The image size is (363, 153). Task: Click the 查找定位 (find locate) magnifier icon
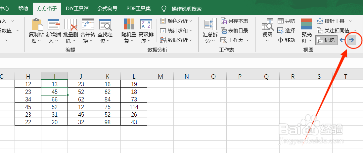[105, 25]
